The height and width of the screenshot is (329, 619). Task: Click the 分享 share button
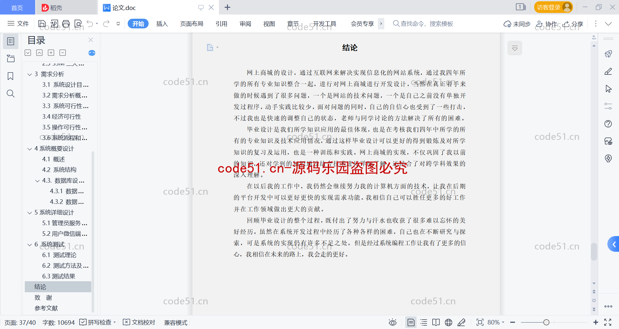coord(573,24)
